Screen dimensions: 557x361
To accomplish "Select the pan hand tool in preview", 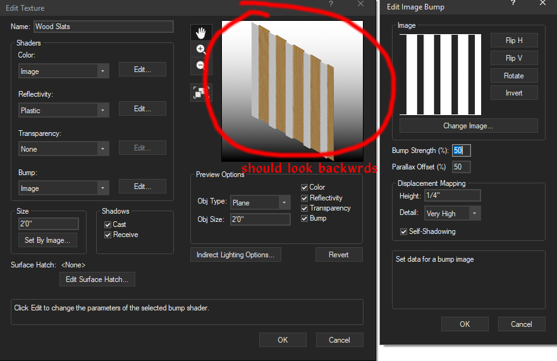I will [200, 33].
